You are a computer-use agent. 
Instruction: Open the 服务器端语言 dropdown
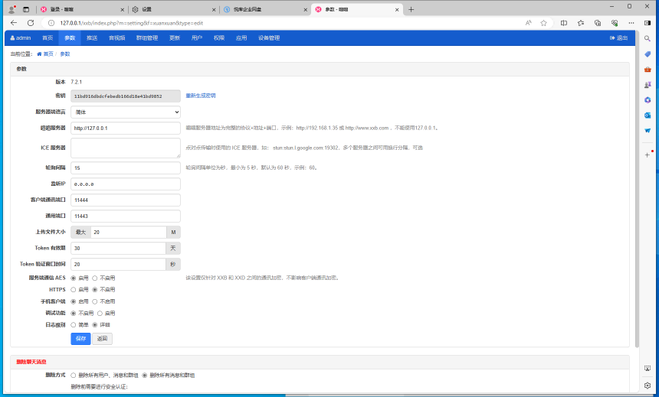[126, 112]
